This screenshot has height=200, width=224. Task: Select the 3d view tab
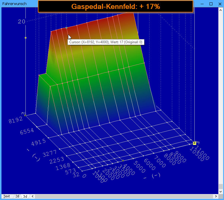pyautogui.click(x=25, y=196)
